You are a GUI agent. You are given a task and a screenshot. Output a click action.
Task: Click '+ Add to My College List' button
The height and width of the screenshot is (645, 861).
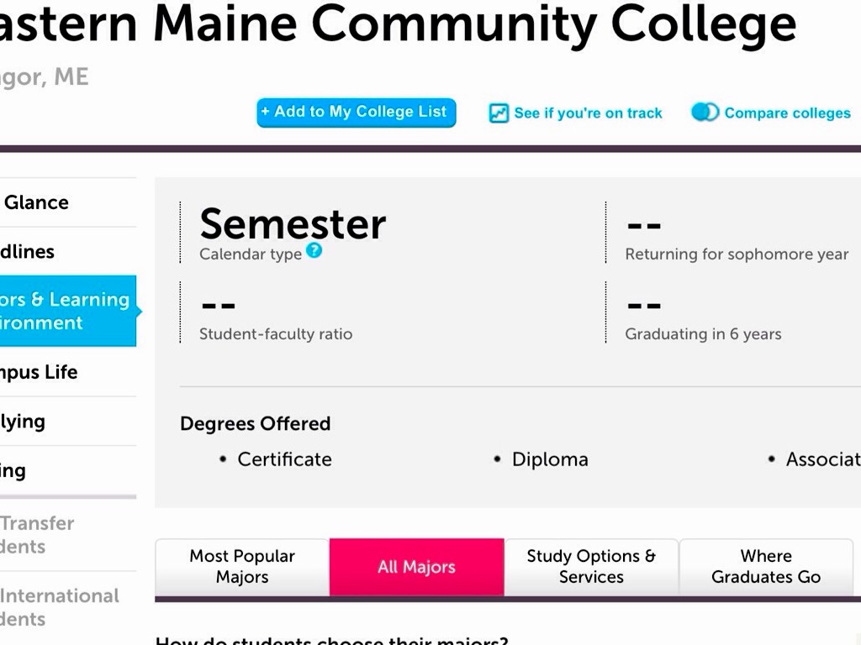[356, 113]
